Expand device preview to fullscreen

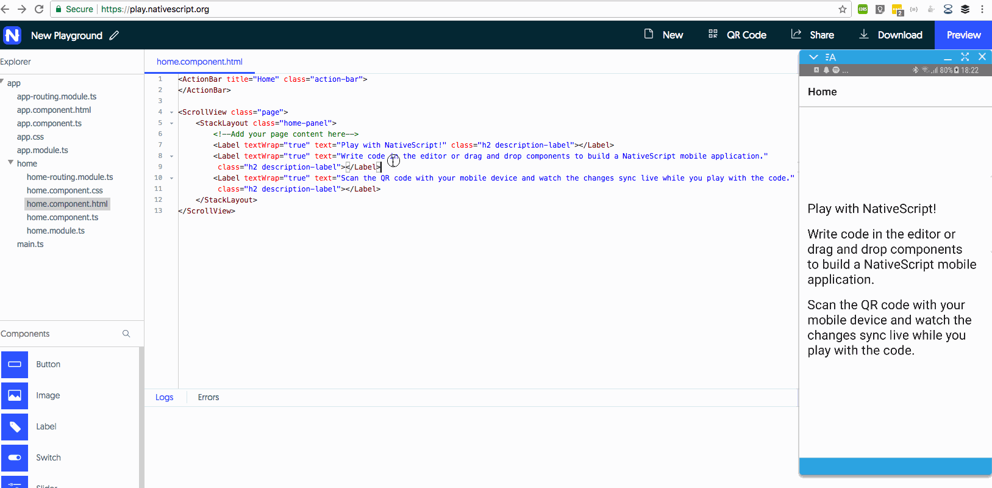pyautogui.click(x=965, y=57)
